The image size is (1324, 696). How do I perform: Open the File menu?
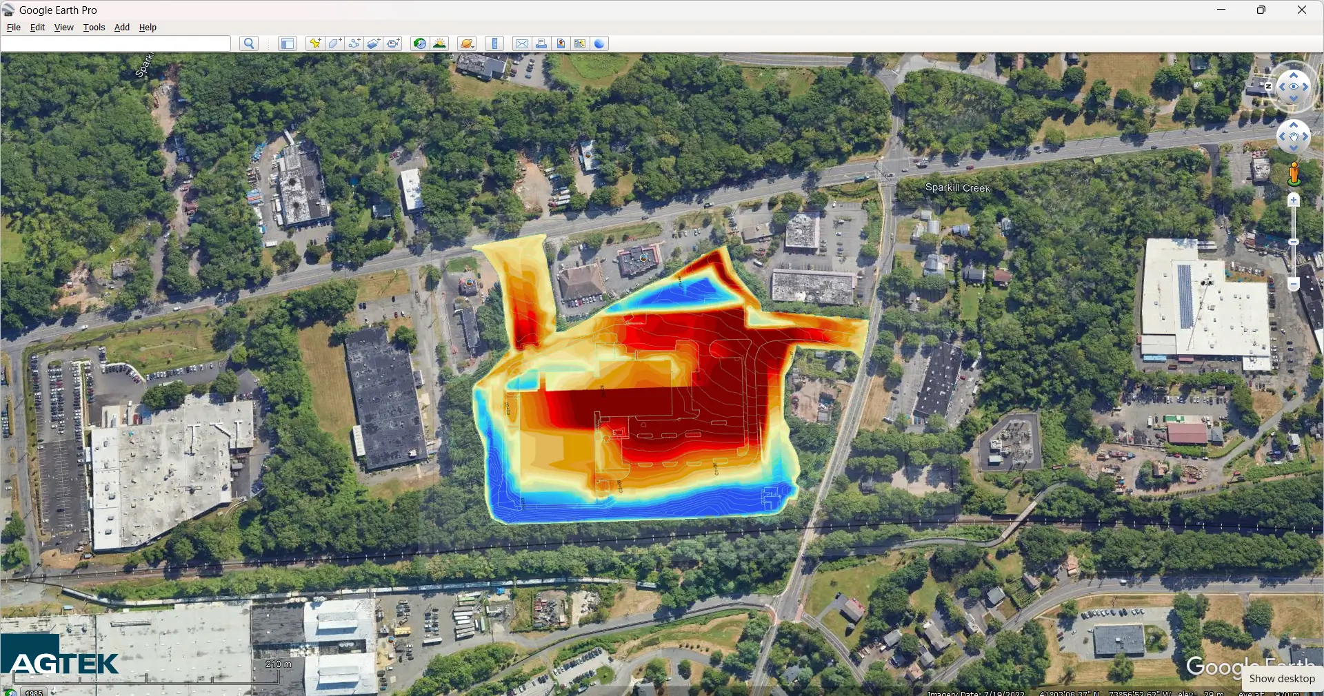13,28
